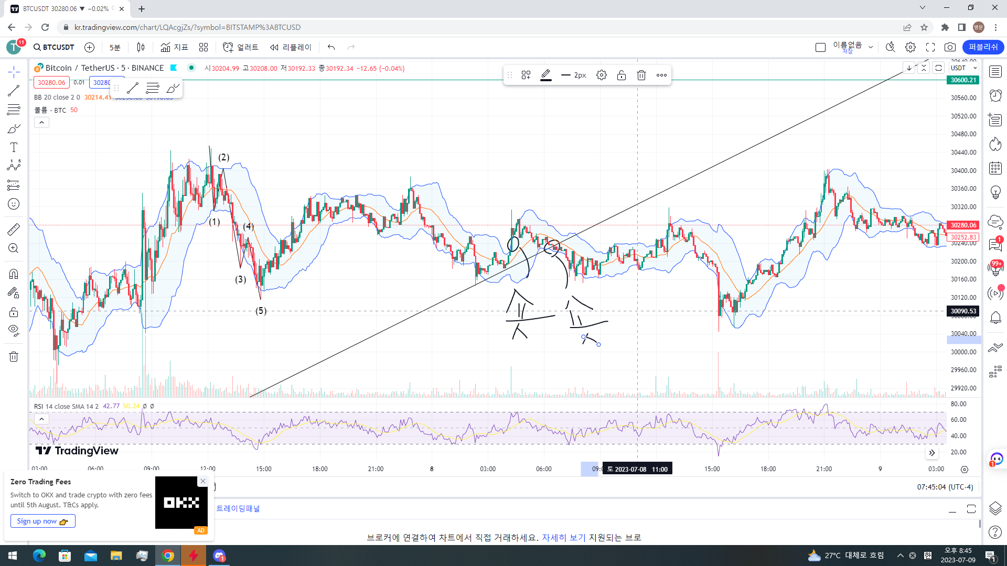Pick favorite trend line tool in floating favorites bar

point(133,88)
